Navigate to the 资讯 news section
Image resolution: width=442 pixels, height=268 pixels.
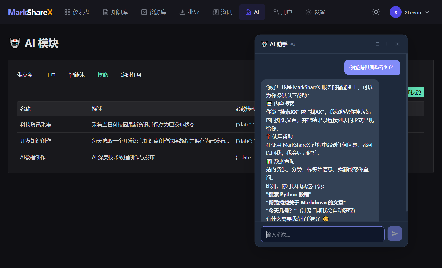[222, 12]
